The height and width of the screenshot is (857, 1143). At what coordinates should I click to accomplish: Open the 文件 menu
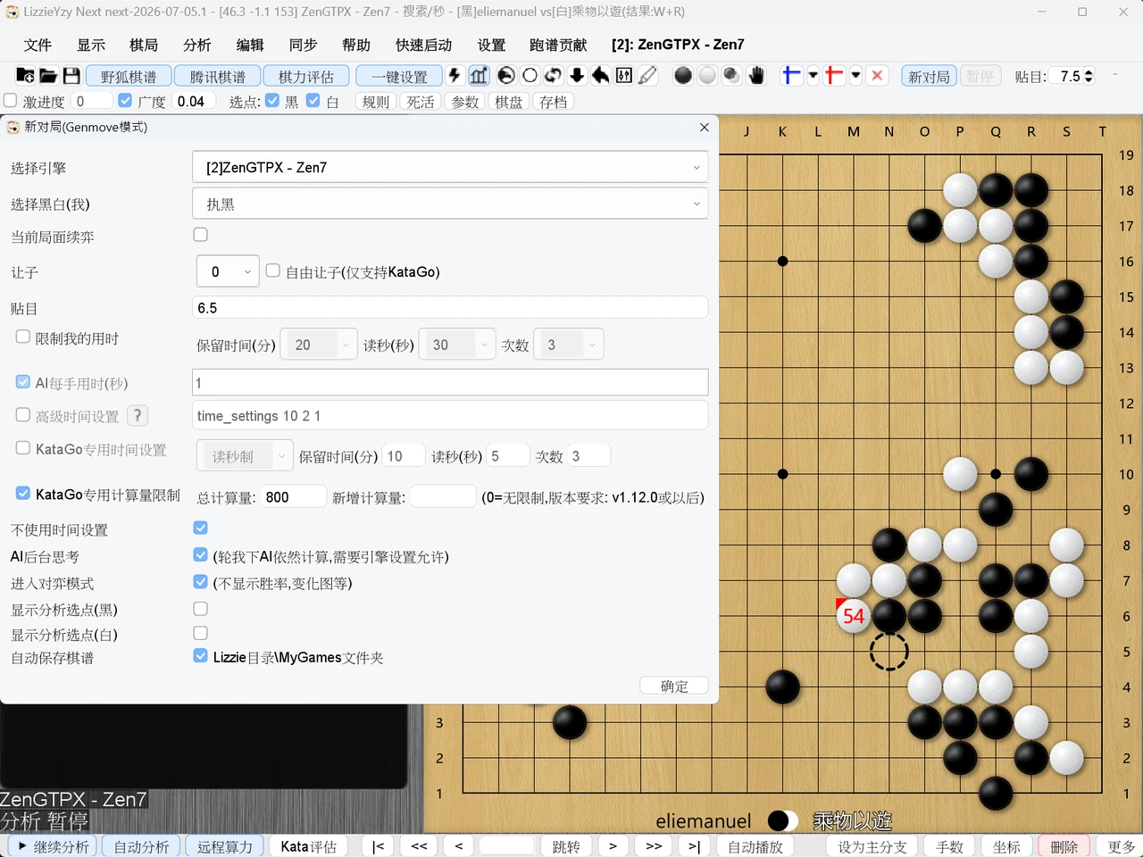[x=38, y=45]
